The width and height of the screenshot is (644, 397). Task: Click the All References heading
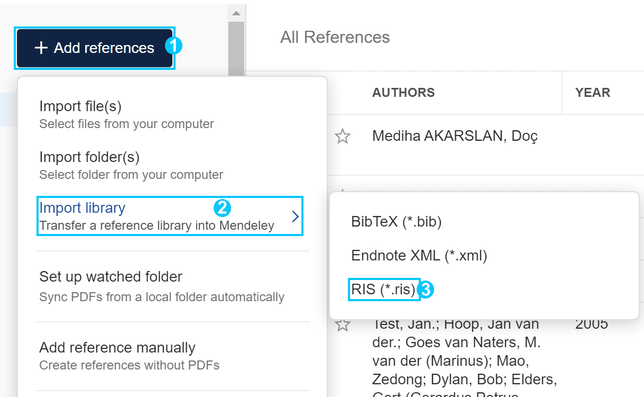[x=335, y=37]
